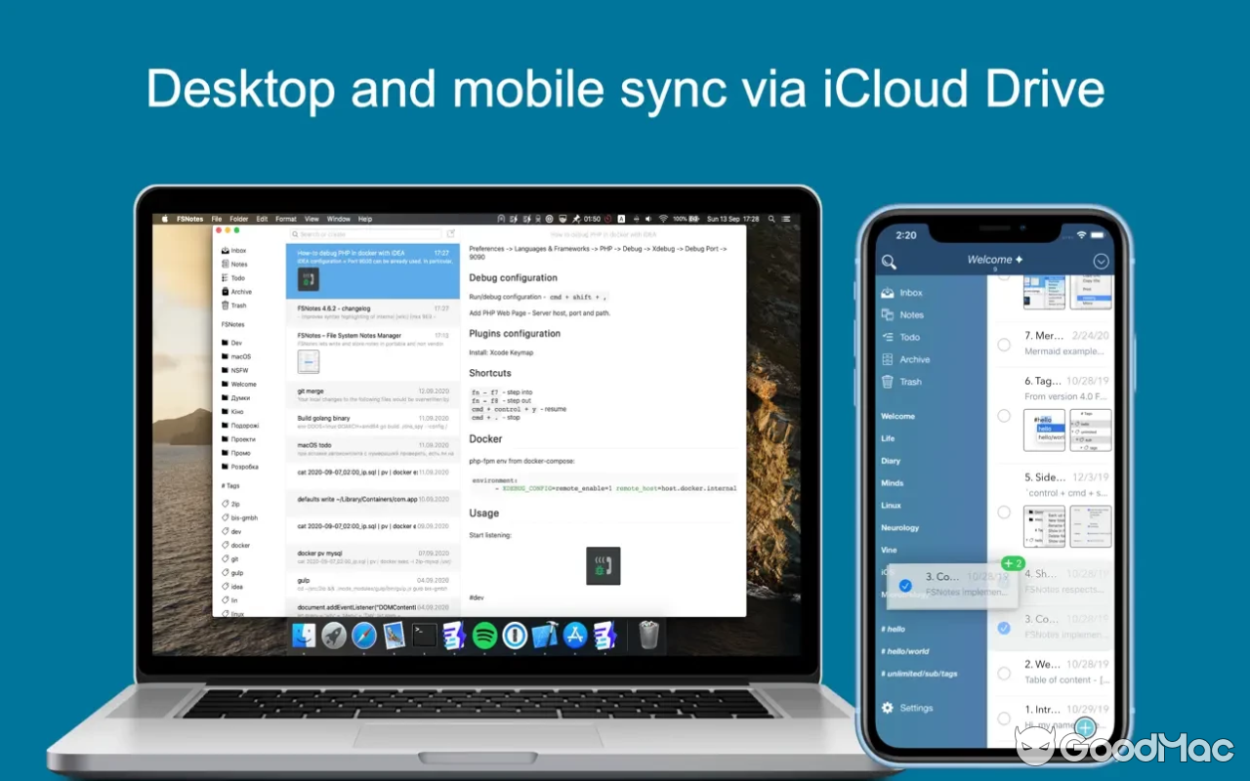
Task: Open Xcode from the Dock
Action: (544, 635)
